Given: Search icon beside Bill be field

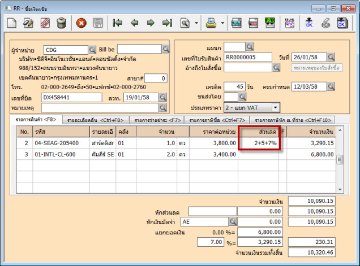Looking at the screenshot, I should (x=166, y=49).
